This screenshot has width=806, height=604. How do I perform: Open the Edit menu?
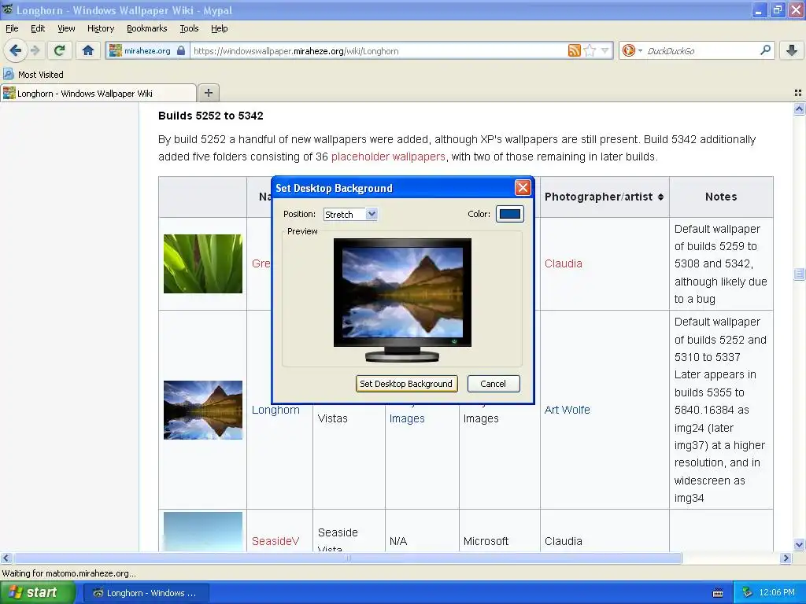(38, 29)
